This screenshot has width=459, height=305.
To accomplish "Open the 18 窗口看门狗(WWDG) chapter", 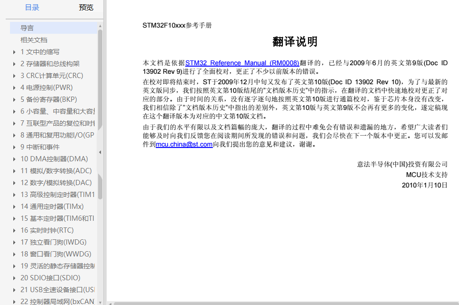I will pos(56,254).
